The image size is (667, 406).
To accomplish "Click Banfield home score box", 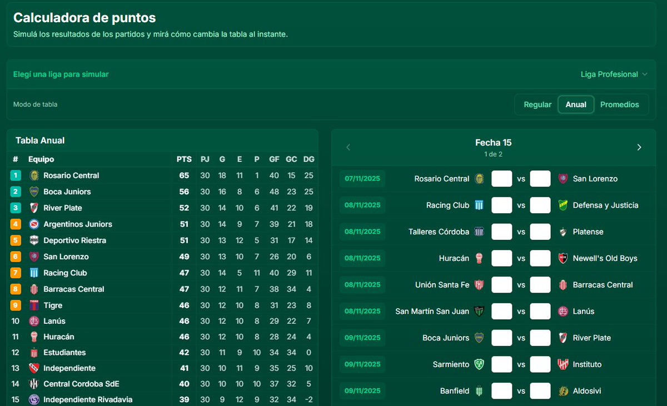I will point(502,391).
